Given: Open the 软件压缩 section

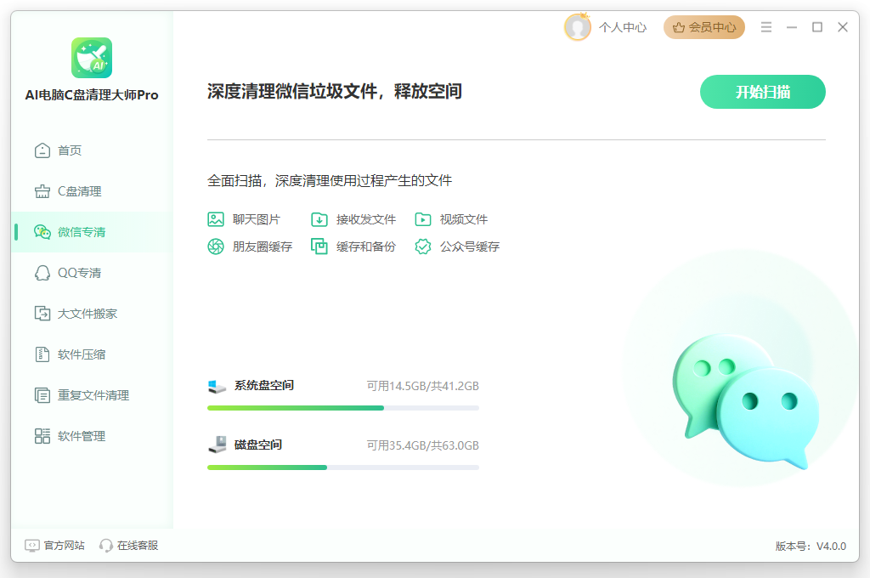Looking at the screenshot, I should coord(92,354).
